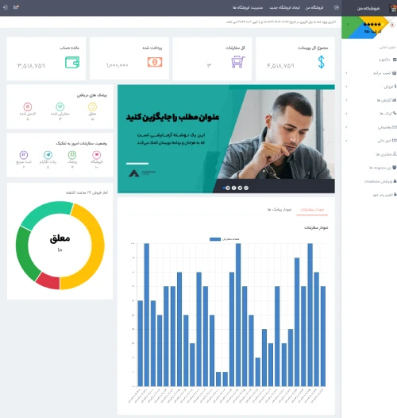Open مشتری ها in the sidebar

(x=384, y=154)
